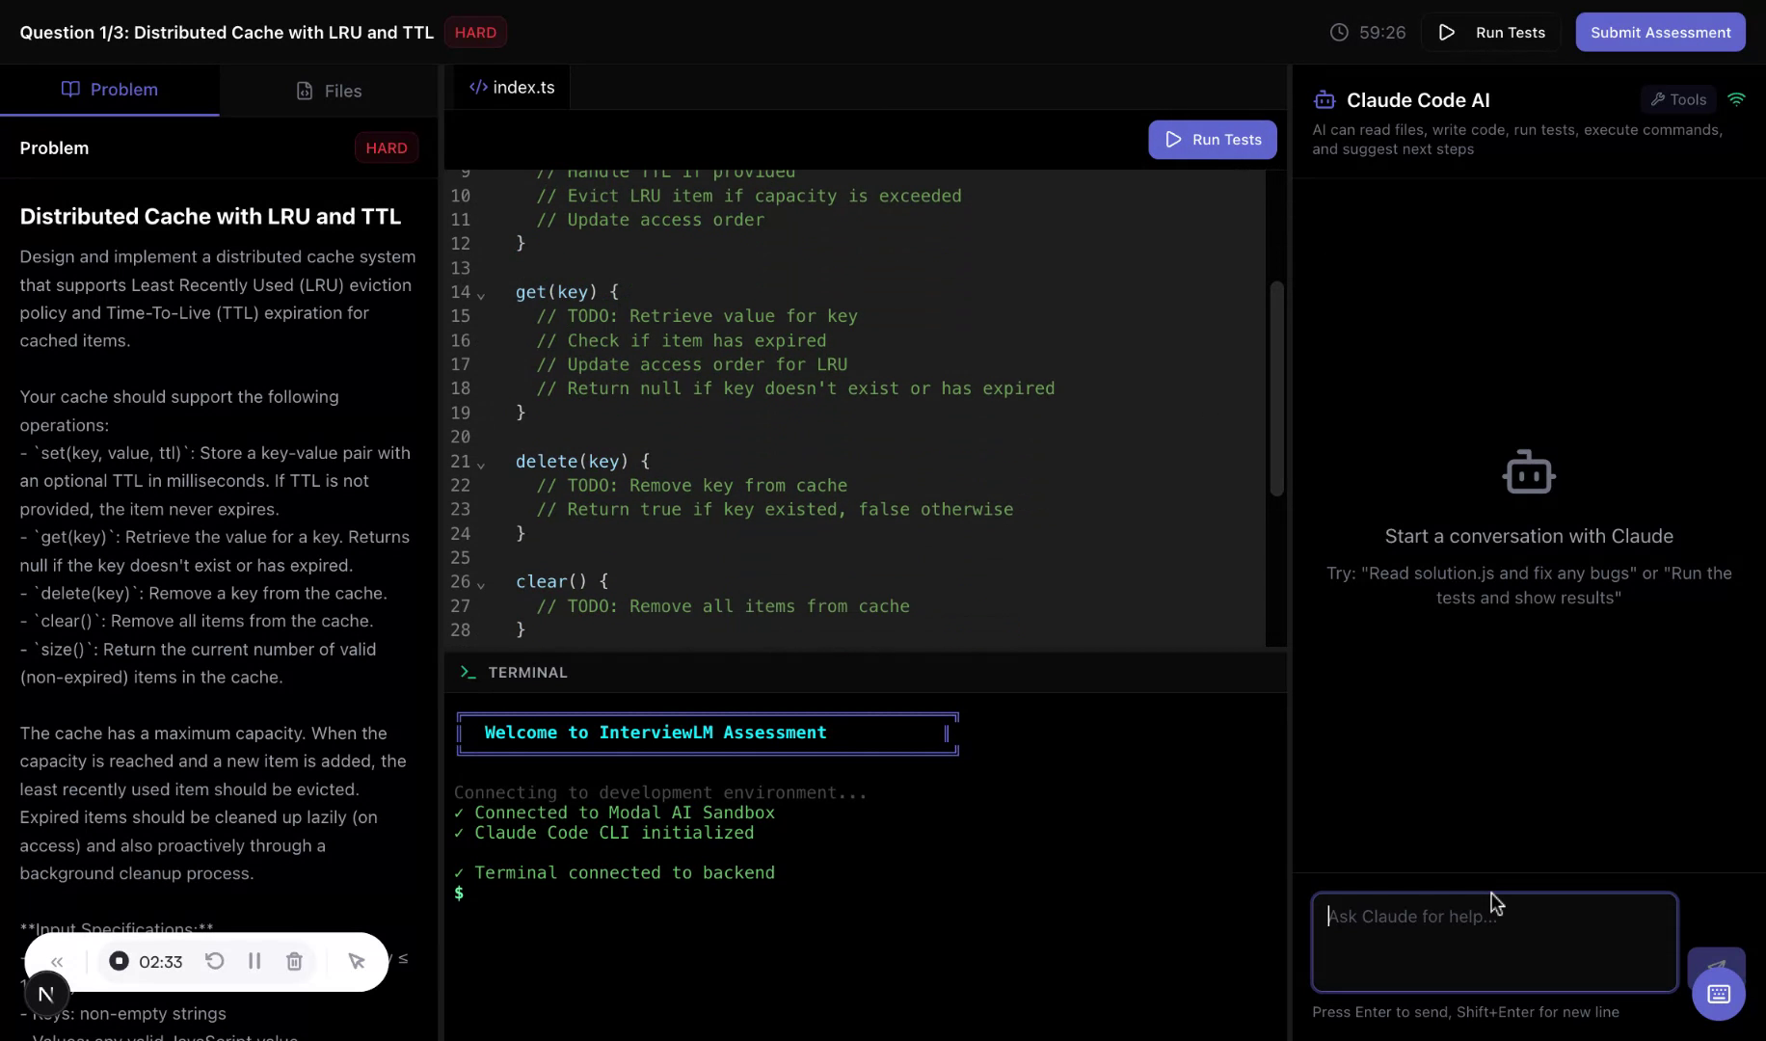The image size is (1766, 1041).
Task: Run Tests from the editor toolbar
Action: (1212, 139)
